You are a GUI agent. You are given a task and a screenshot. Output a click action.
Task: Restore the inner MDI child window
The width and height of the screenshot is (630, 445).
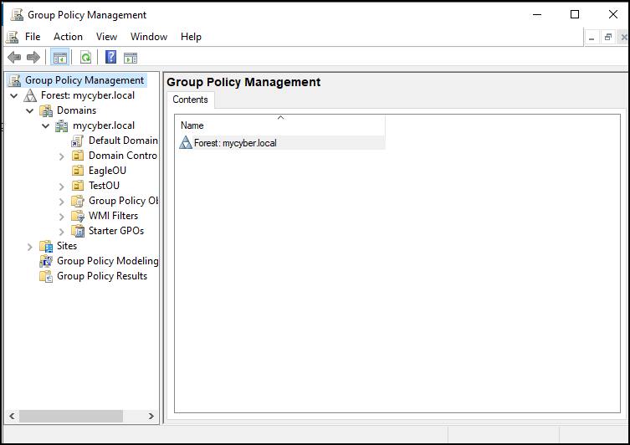[x=608, y=38]
